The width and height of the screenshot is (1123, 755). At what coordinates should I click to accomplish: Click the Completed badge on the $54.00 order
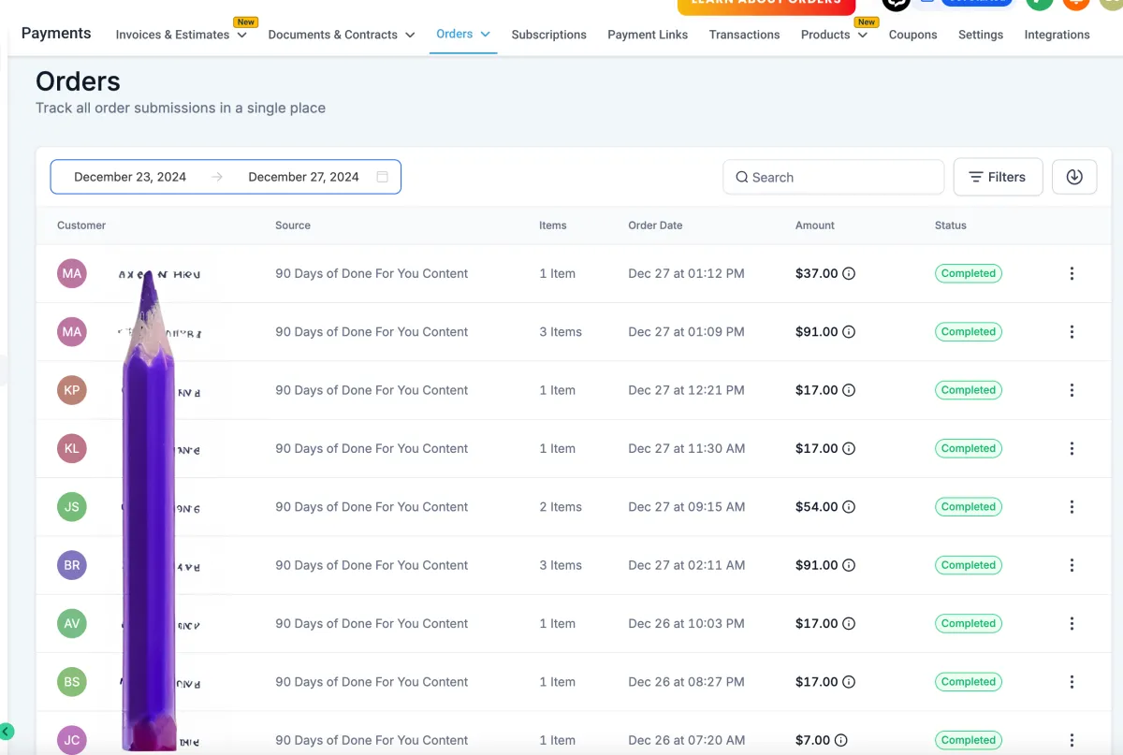click(969, 507)
